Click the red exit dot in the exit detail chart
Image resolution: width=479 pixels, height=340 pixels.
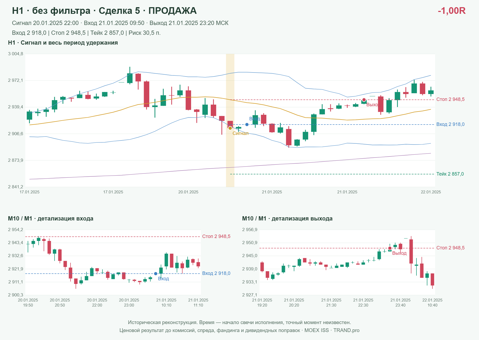[x=390, y=248]
